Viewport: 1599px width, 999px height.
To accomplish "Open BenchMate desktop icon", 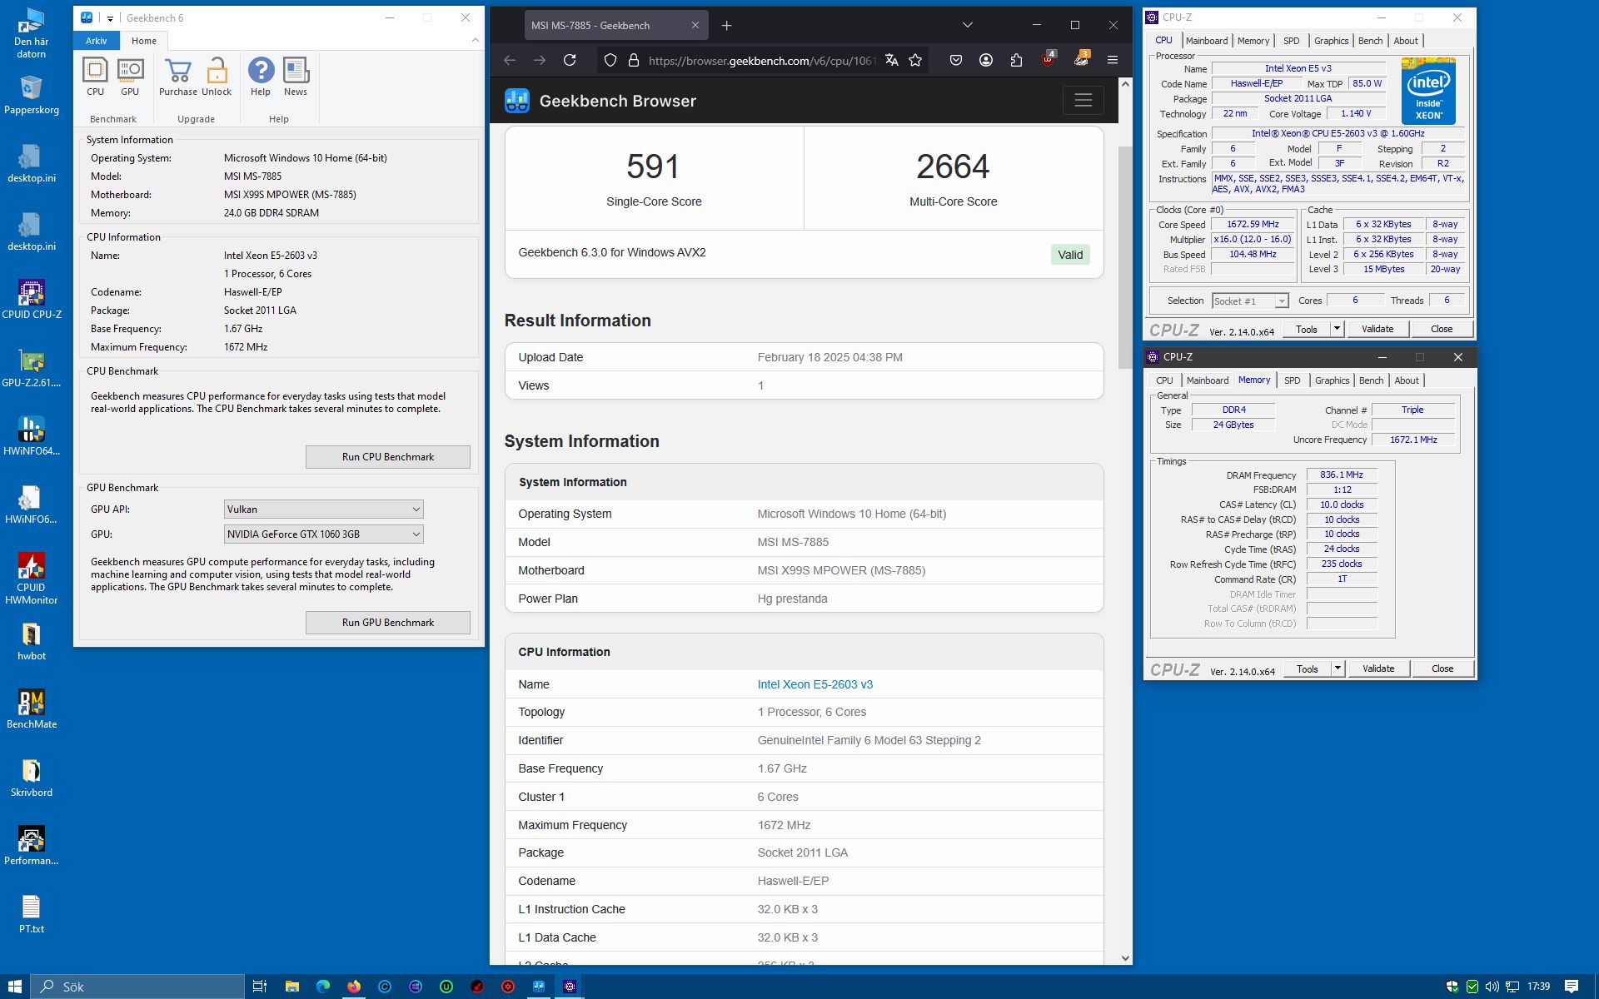I will 32,709.
